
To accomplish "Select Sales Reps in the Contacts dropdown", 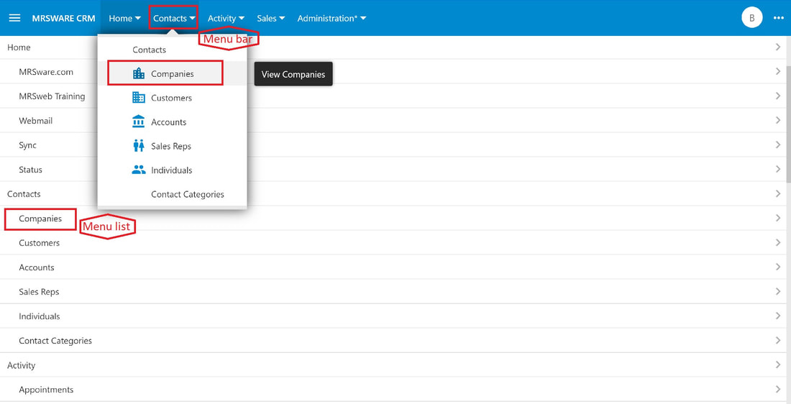I will tap(172, 146).
